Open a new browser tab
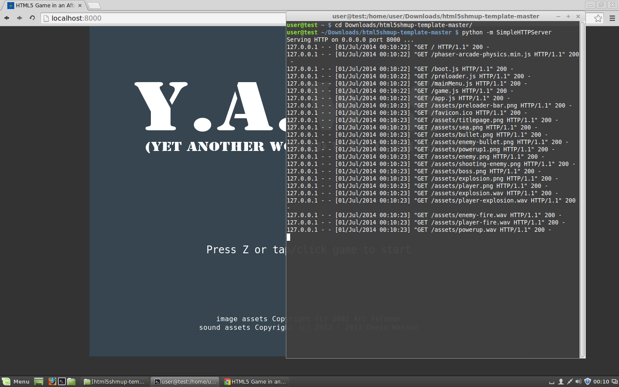 click(94, 6)
